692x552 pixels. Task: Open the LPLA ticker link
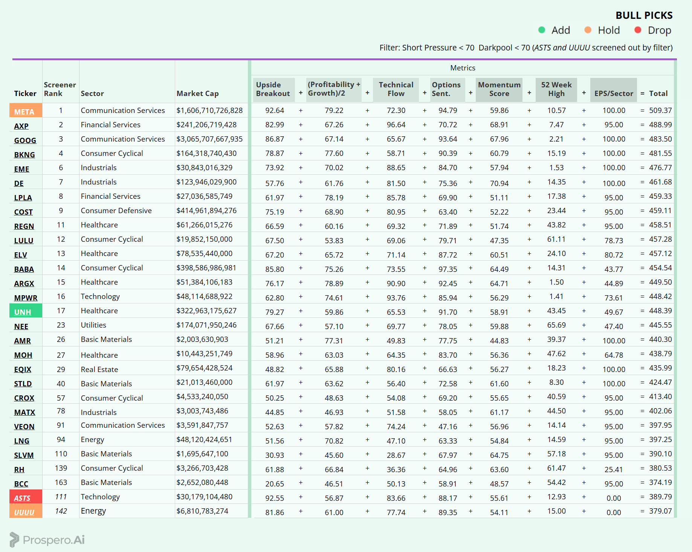tap(23, 198)
